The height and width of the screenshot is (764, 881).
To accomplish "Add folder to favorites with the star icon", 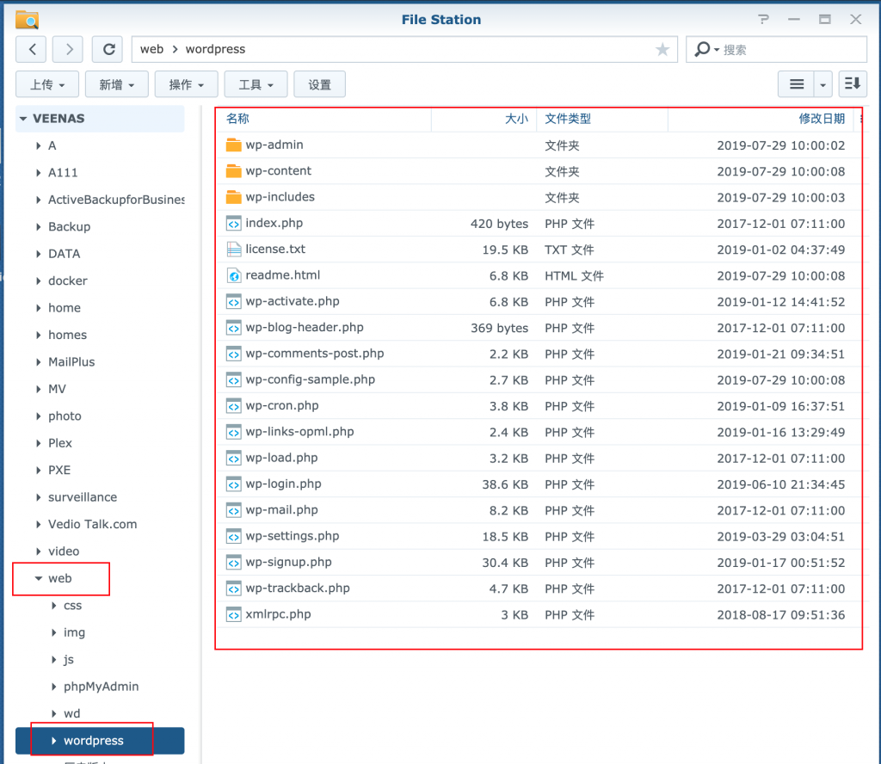I will (x=662, y=49).
